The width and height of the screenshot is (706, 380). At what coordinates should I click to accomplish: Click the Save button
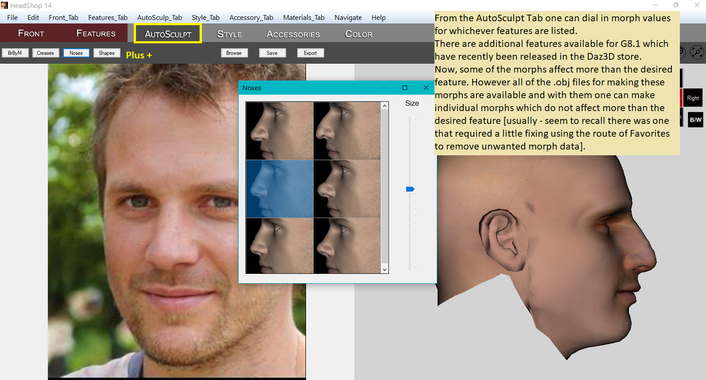click(x=272, y=53)
